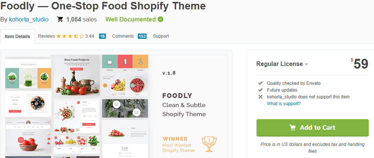Expand the Regular License dropdown arrow
The image size is (374, 158).
[x=307, y=64]
